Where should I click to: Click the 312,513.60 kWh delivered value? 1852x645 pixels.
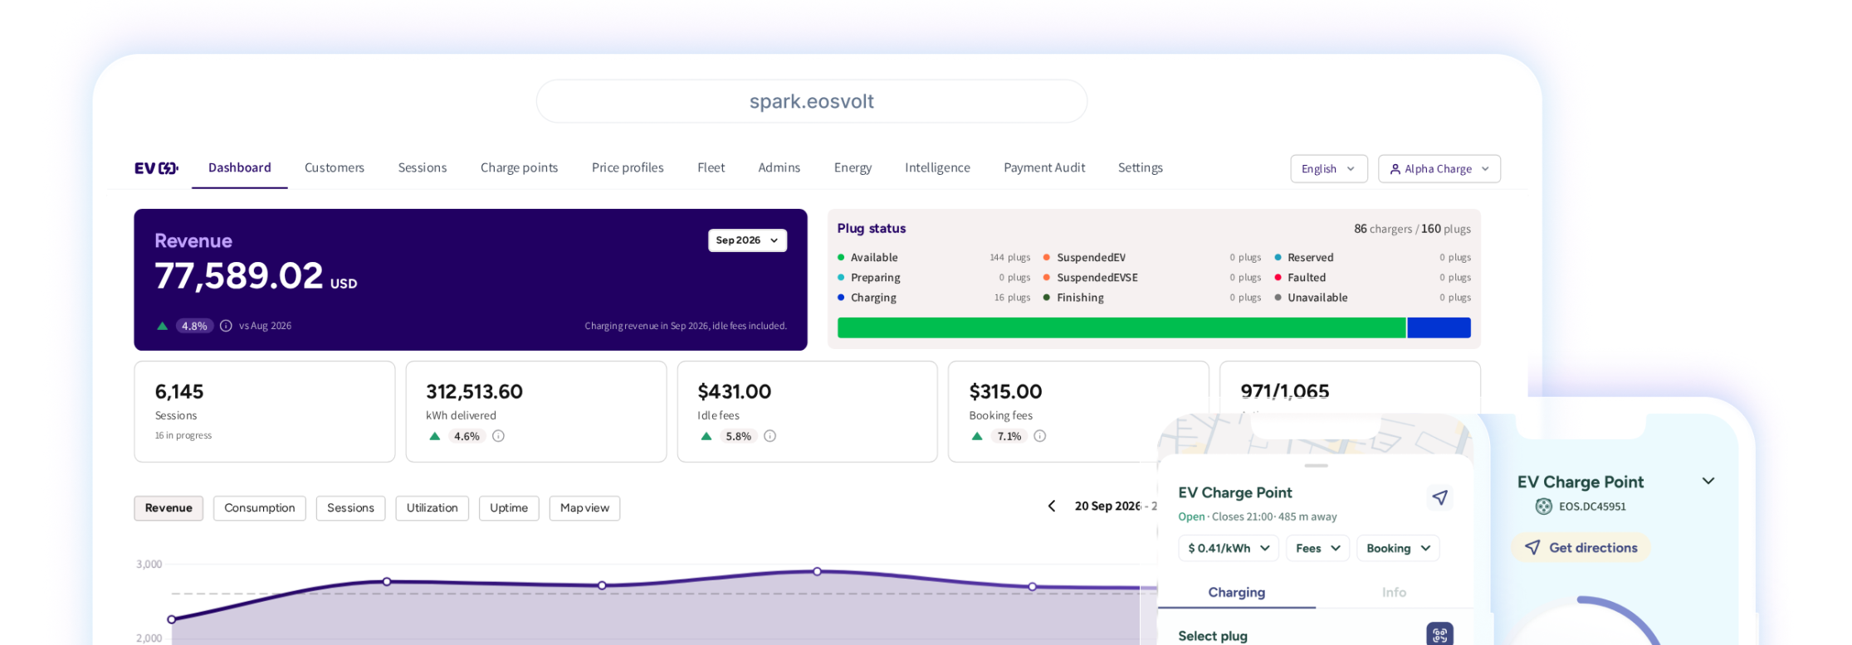475,391
